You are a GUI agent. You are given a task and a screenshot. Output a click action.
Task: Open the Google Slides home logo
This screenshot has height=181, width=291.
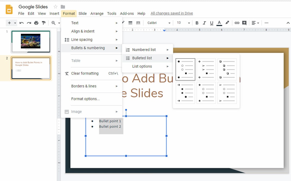coord(9,9)
